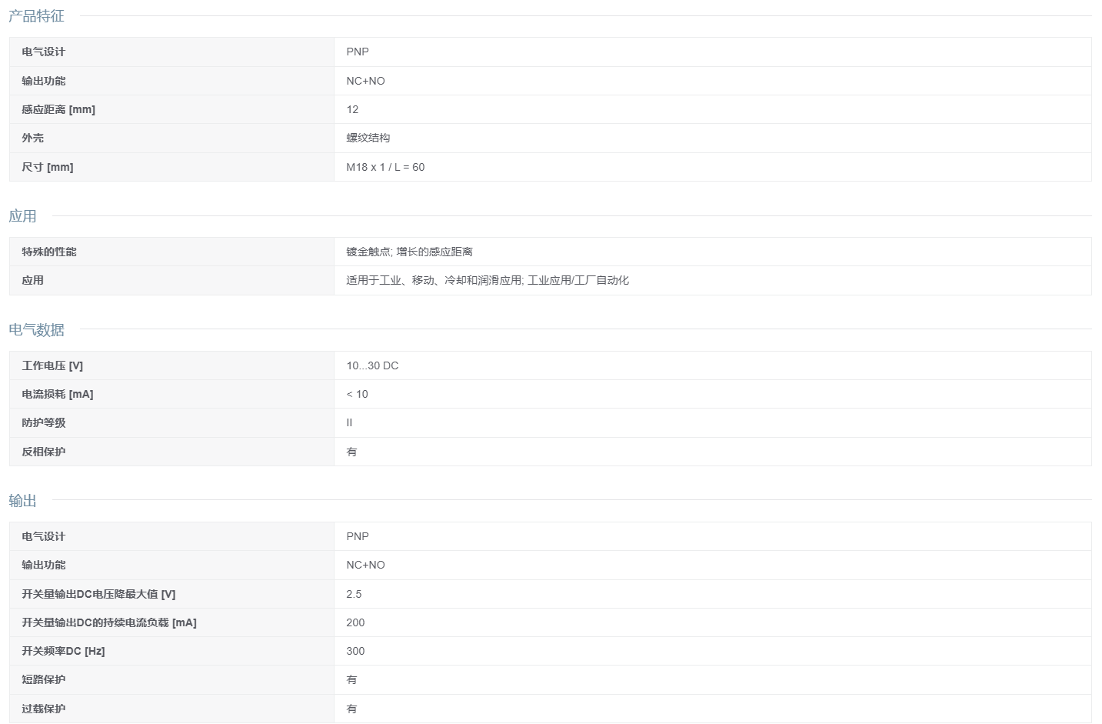
Task: Select the '外壳' row label
Action: point(32,138)
